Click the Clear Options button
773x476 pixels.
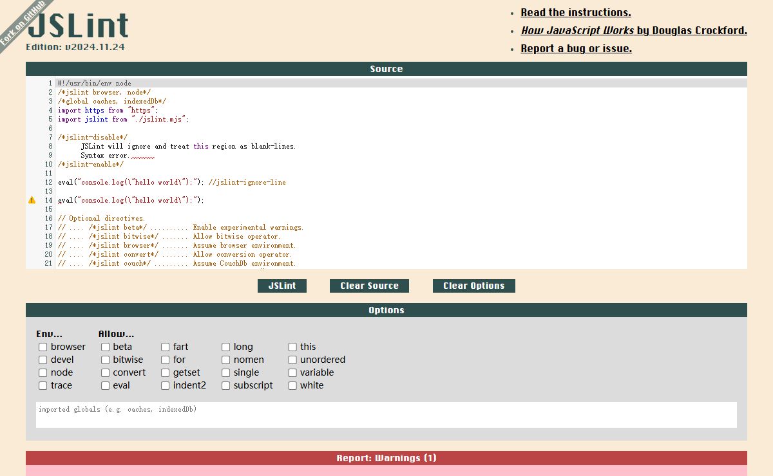[x=474, y=286]
